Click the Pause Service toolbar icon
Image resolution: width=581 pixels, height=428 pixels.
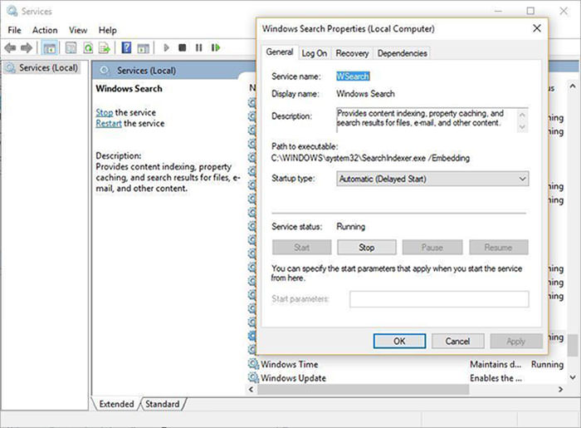click(x=199, y=48)
